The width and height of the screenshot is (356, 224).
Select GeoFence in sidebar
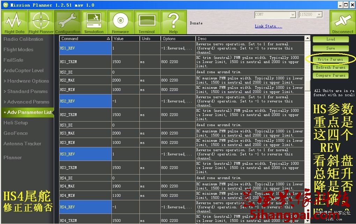click(16, 133)
